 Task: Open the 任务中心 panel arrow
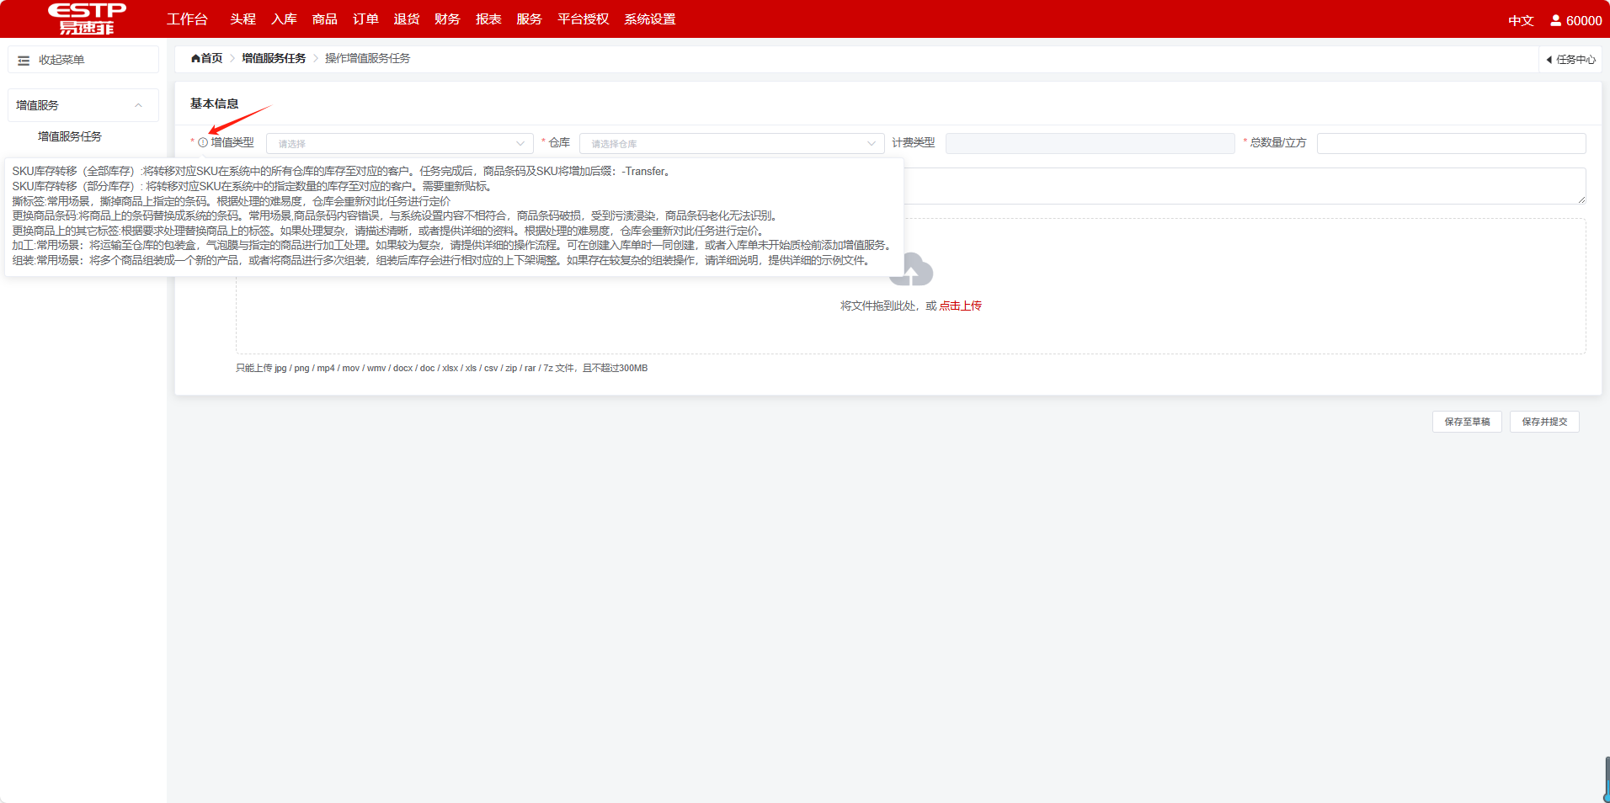tap(1549, 60)
